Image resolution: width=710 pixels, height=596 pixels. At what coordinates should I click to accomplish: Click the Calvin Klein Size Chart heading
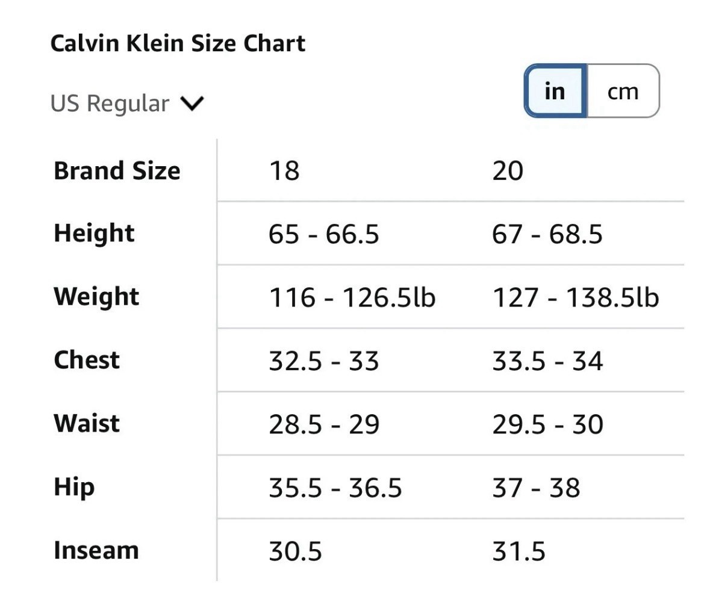click(x=178, y=43)
